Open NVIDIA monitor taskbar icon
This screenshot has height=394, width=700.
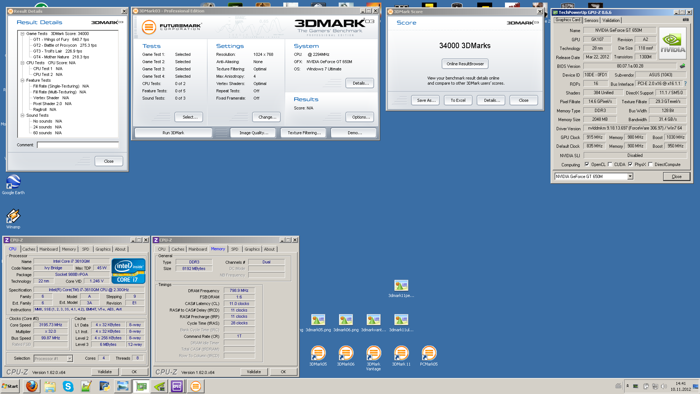point(159,386)
